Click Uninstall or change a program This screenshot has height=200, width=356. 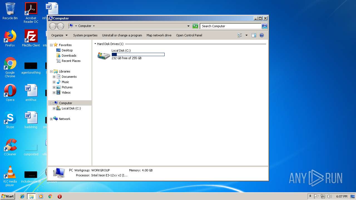122,35
